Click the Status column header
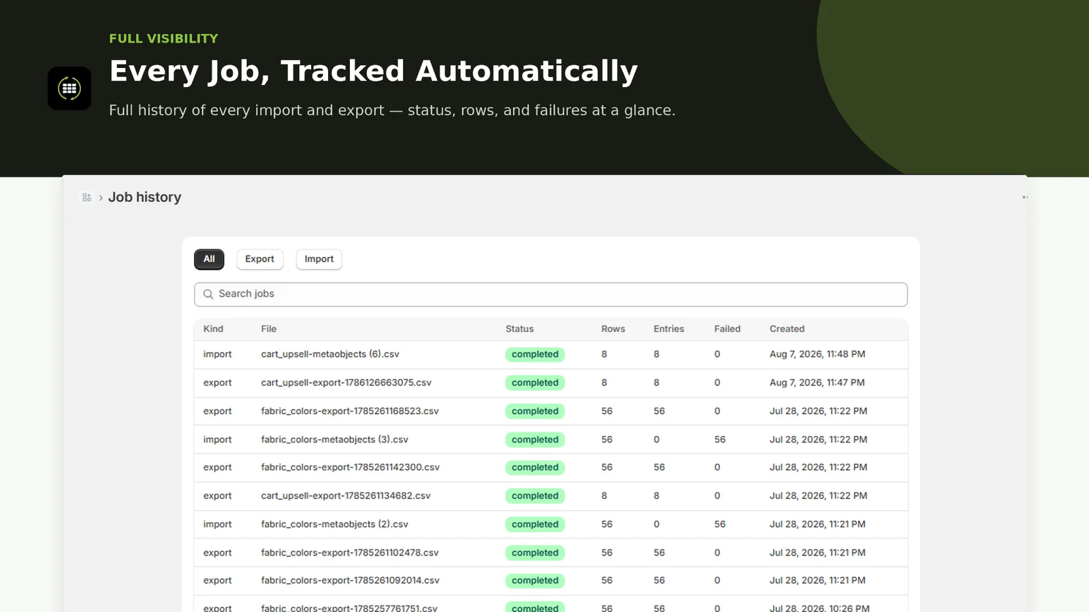 pyautogui.click(x=519, y=329)
